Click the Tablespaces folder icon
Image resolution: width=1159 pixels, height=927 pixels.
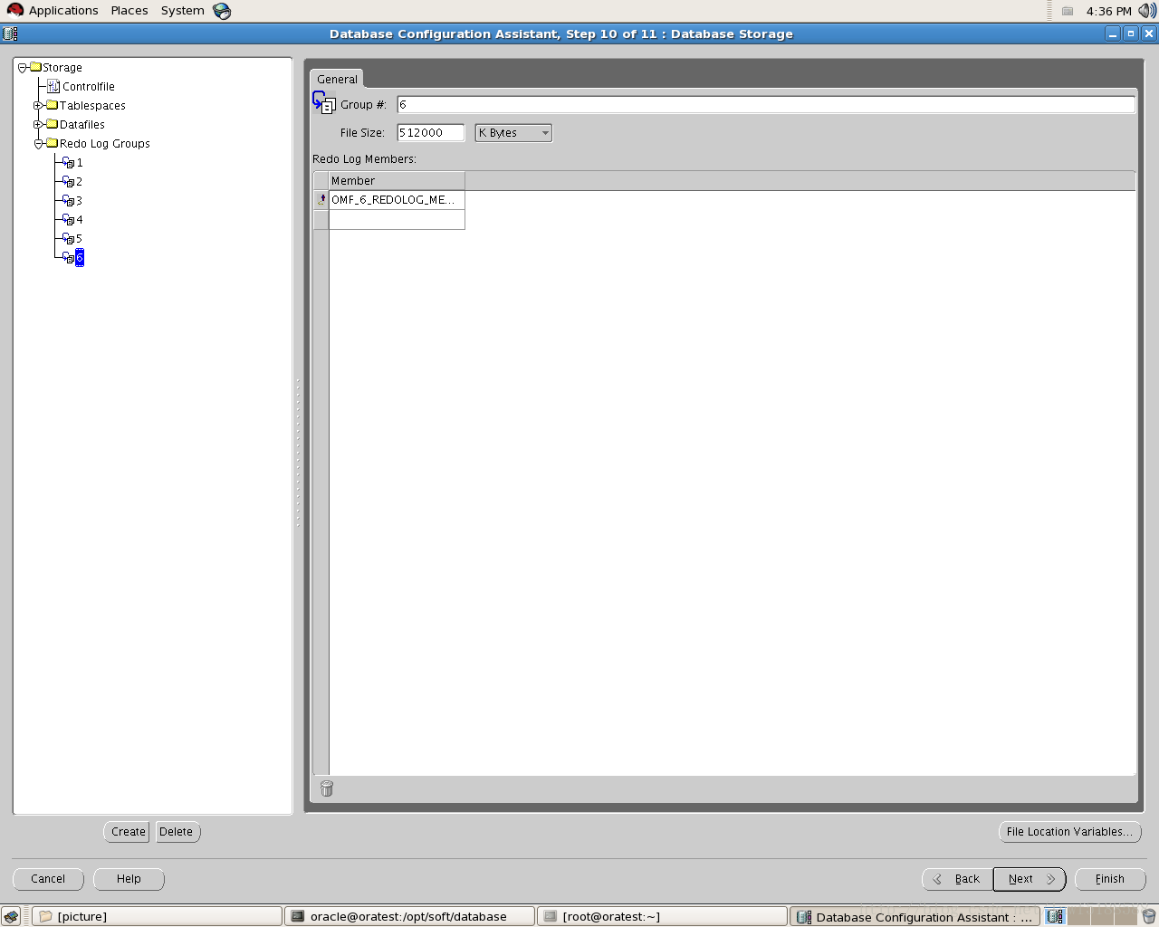[53, 105]
